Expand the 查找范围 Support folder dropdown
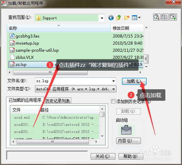The width and height of the screenshot is (182, 165). [102, 18]
